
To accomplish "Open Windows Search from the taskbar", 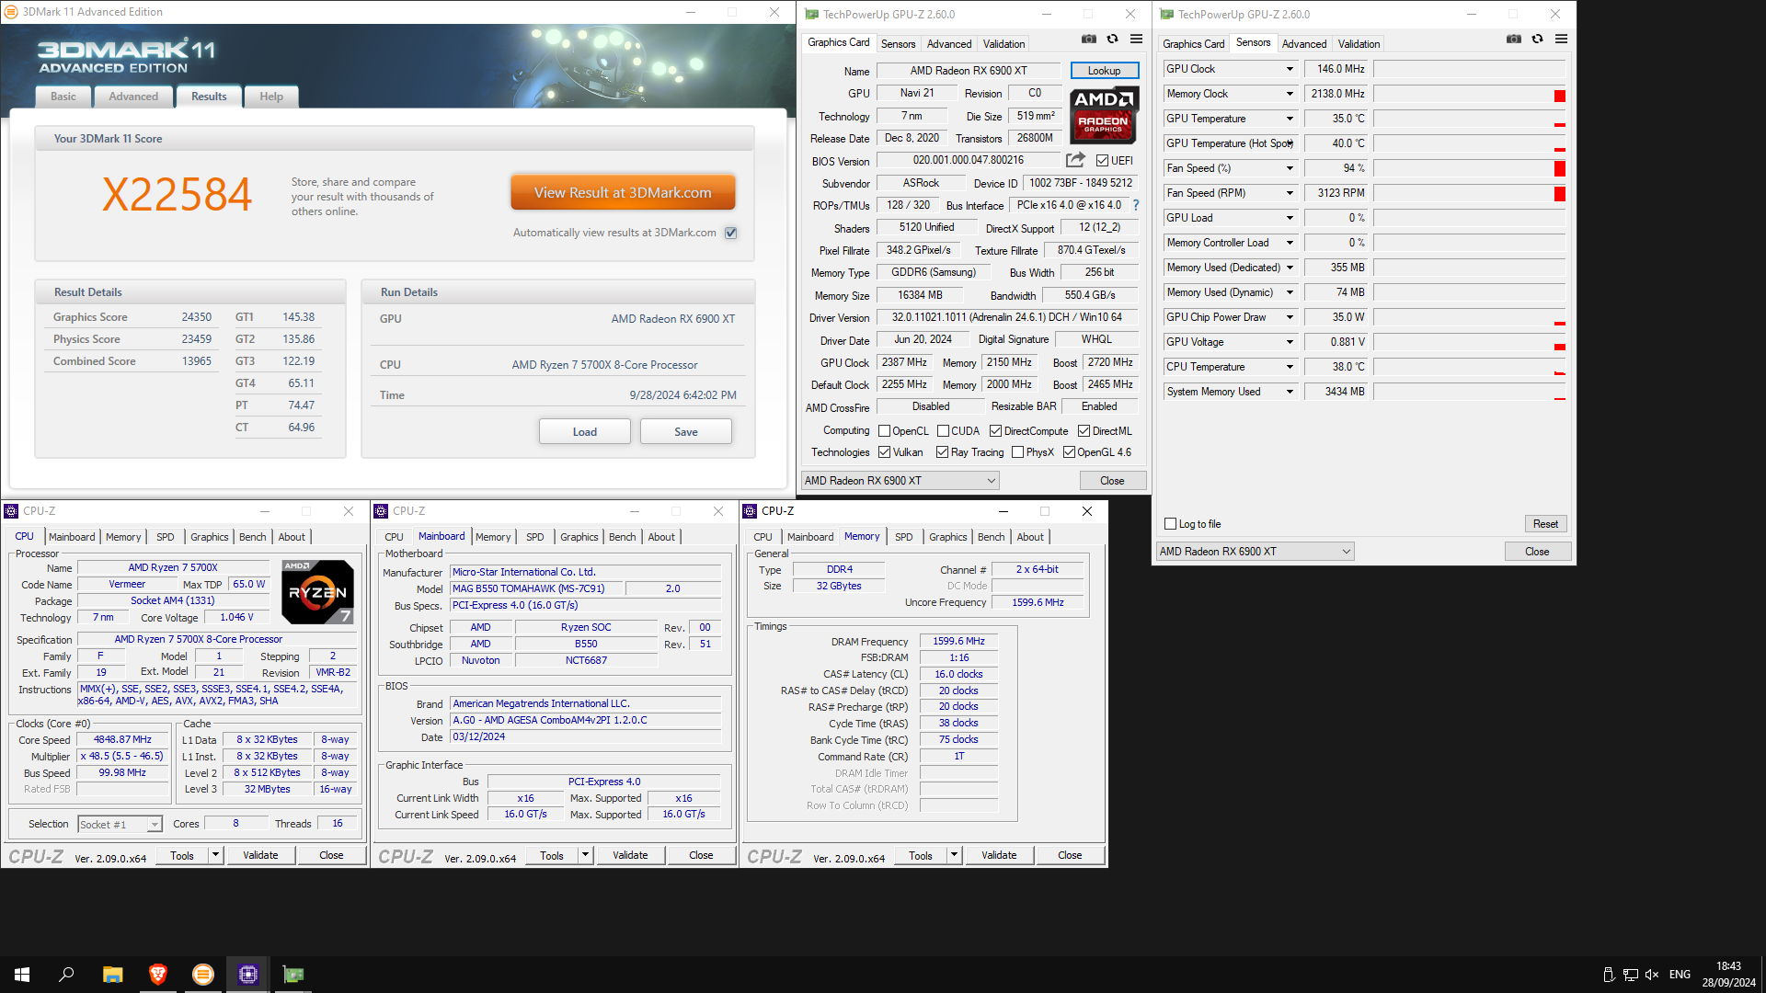I will 66,975.
